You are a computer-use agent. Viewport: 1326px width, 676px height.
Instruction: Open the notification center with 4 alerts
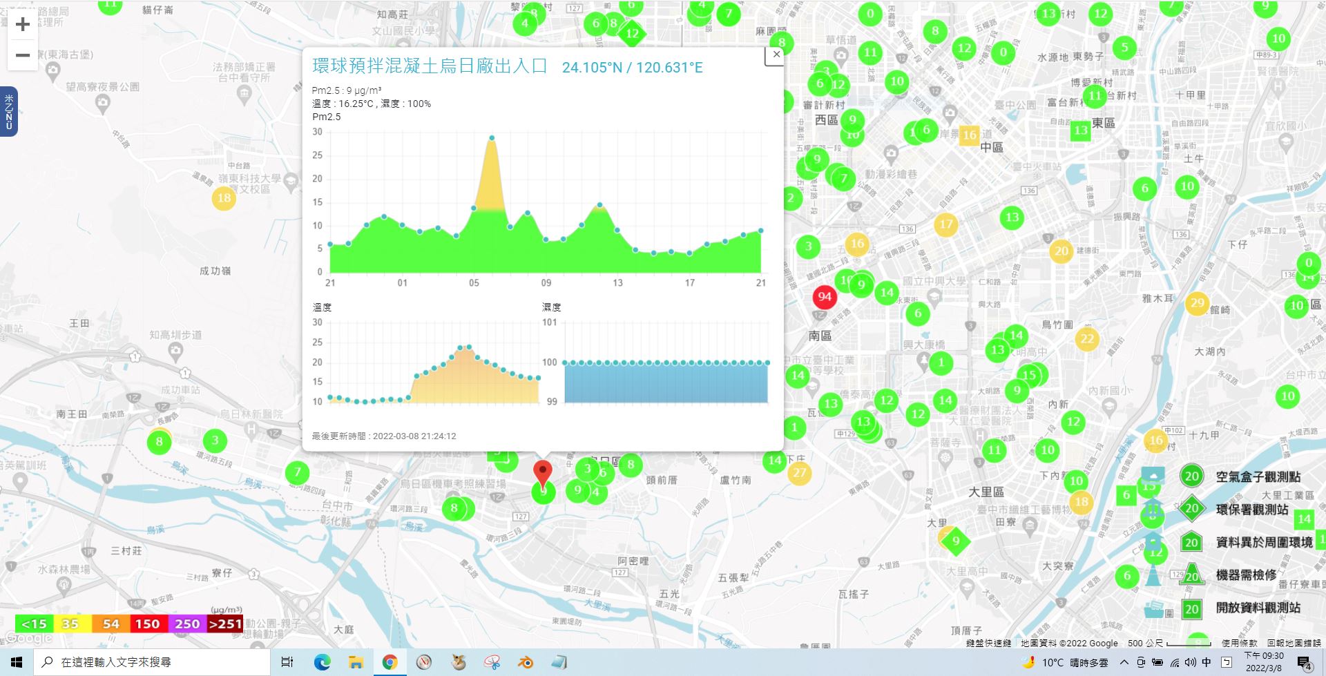[x=1305, y=663]
